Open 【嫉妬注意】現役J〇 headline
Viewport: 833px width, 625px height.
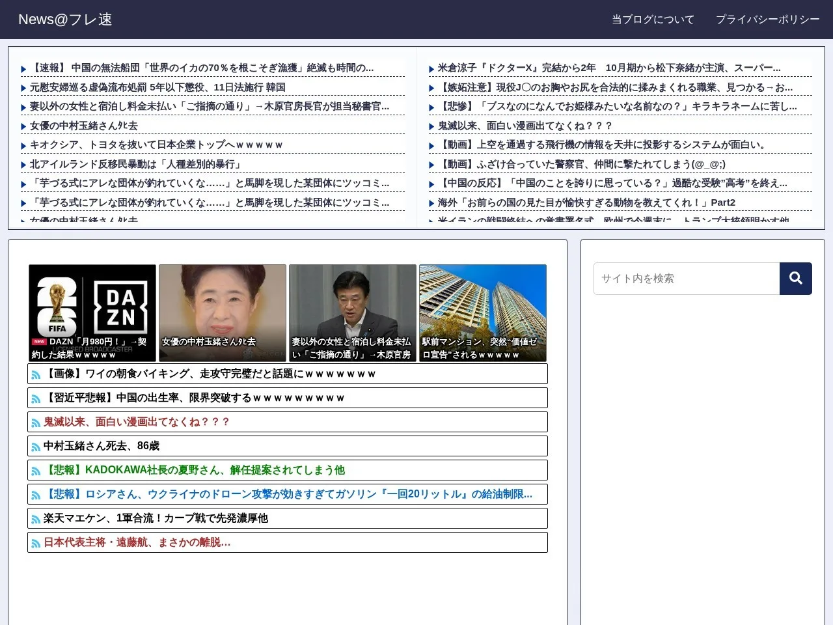pyautogui.click(x=616, y=87)
